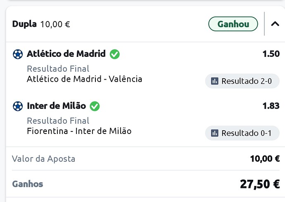Open the Resultado 2-0 match statistics
Screen dimensions: 285x202
[242, 81]
